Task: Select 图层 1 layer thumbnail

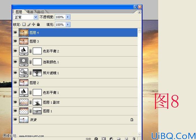Action: coord(24,111)
